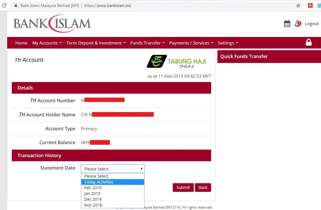The height and width of the screenshot is (210, 321).
Task: Go to the Home menu item
Action: click(21, 43)
